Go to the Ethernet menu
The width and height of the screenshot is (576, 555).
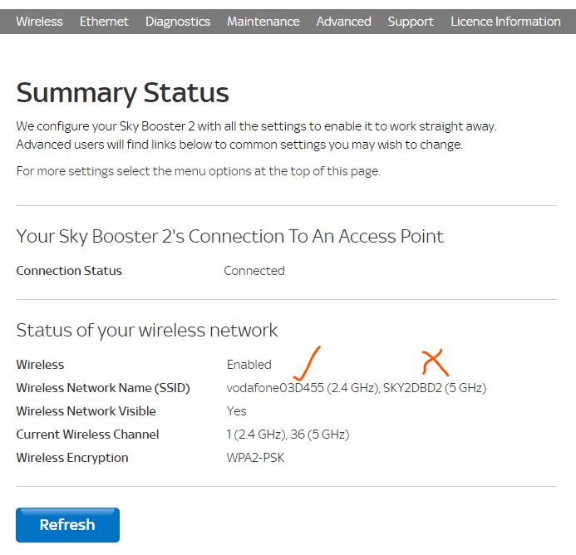(x=104, y=22)
